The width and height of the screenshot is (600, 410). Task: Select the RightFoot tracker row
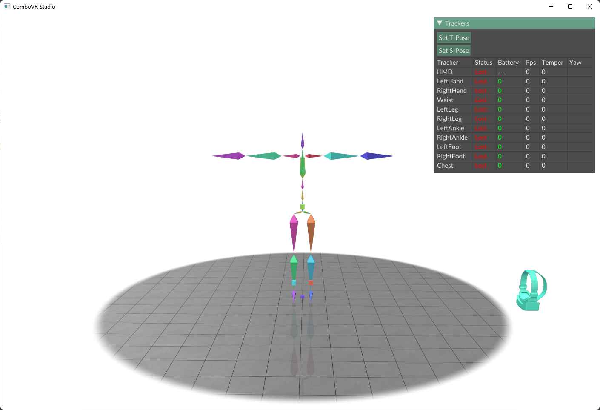514,156
